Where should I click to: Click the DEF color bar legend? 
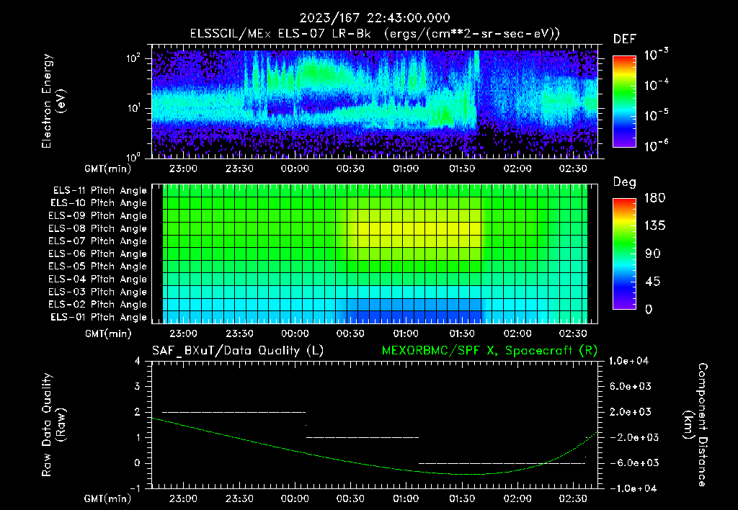click(x=624, y=102)
